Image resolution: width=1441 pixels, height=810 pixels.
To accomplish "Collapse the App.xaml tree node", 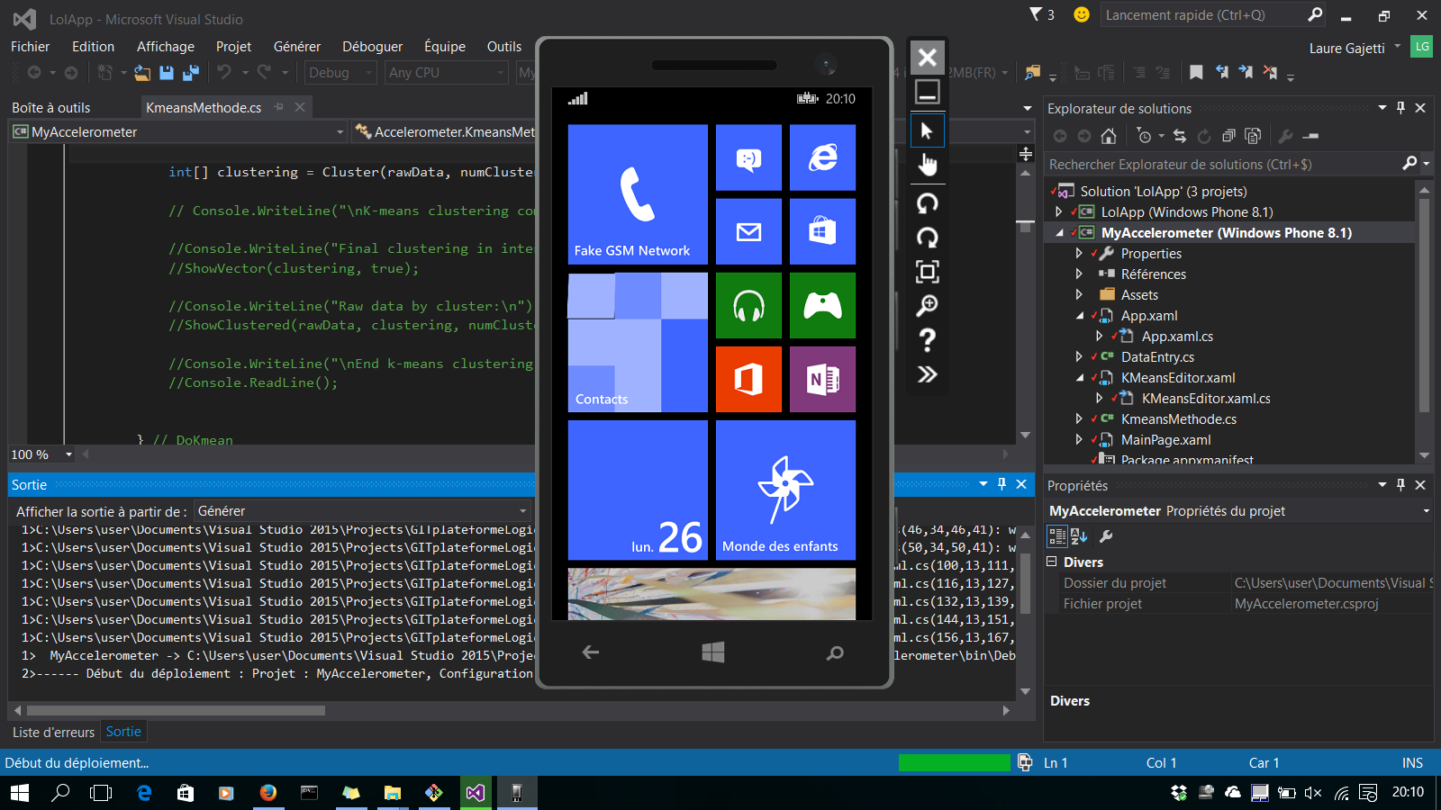I will [1079, 315].
